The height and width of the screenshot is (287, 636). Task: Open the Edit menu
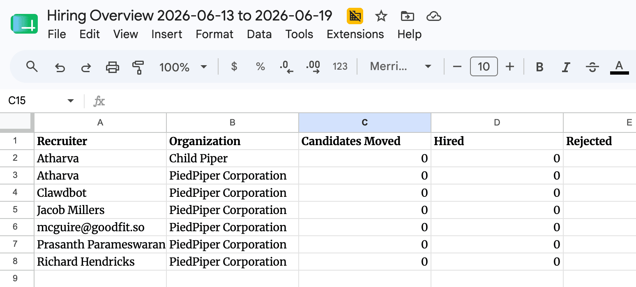[x=90, y=34]
